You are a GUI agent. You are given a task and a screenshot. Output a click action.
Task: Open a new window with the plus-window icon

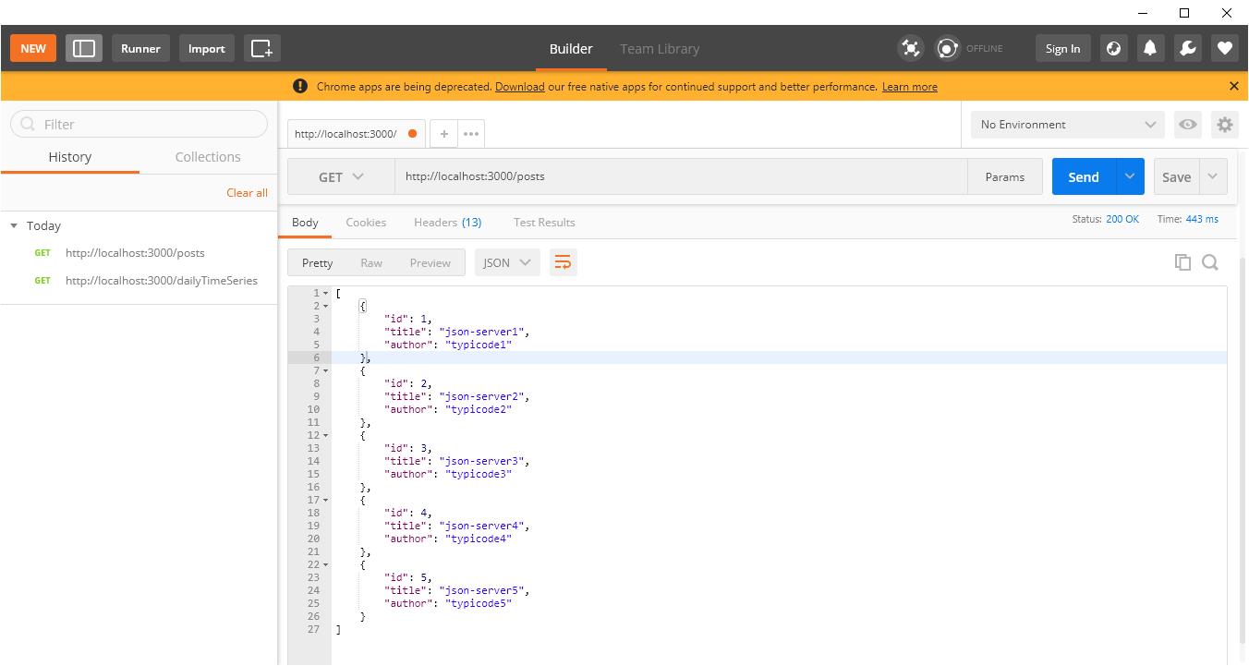click(x=262, y=48)
